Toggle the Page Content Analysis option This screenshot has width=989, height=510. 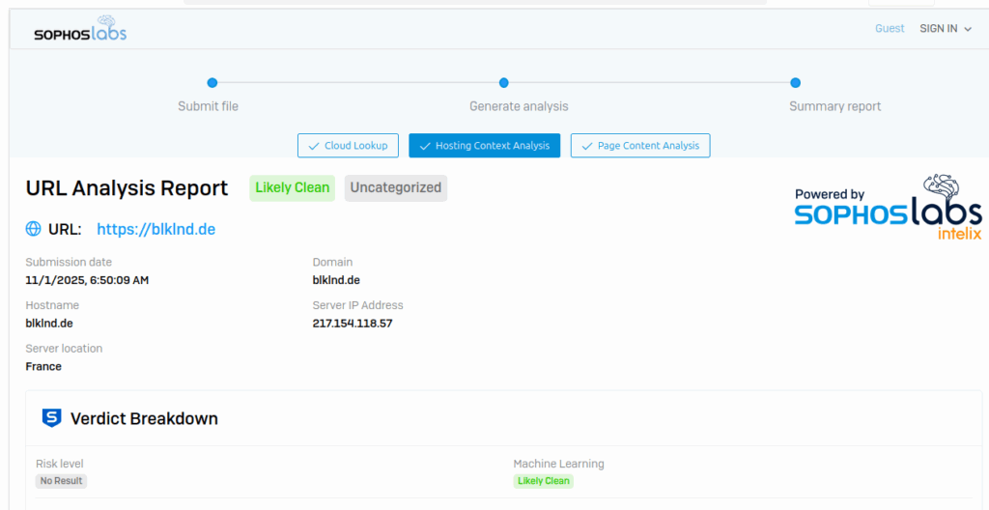[640, 146]
